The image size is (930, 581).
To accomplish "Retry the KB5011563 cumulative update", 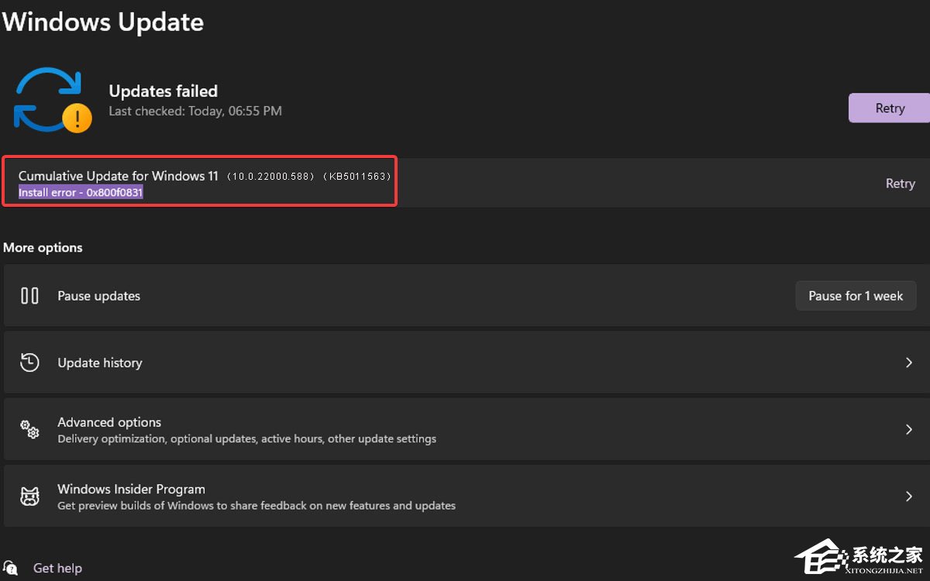I will 900,184.
